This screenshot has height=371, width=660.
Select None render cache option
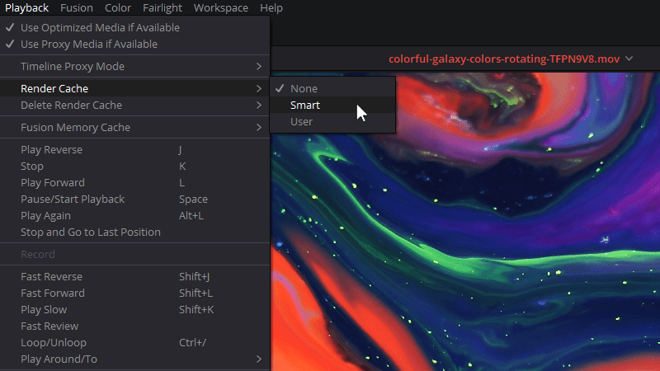304,88
